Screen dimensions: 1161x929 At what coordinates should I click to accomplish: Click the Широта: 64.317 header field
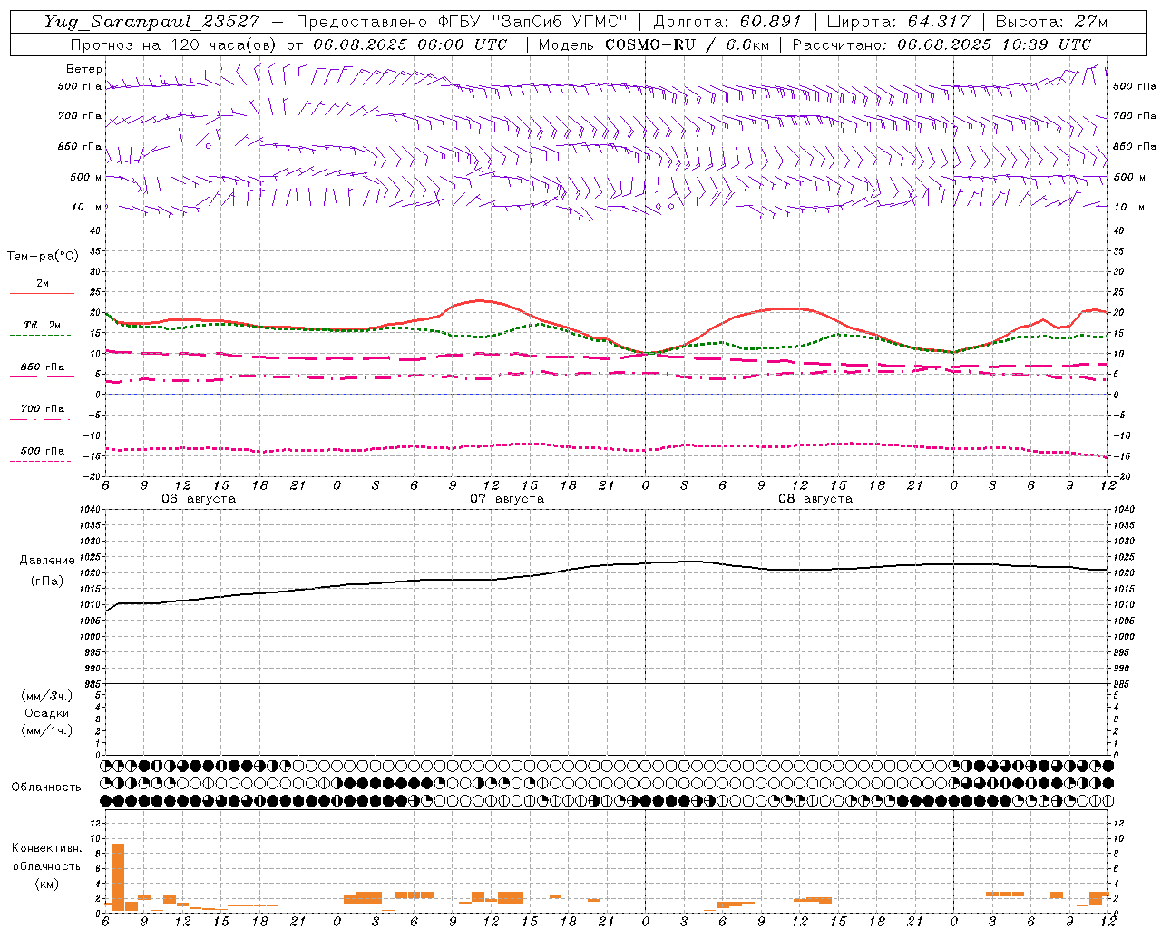pyautogui.click(x=899, y=22)
